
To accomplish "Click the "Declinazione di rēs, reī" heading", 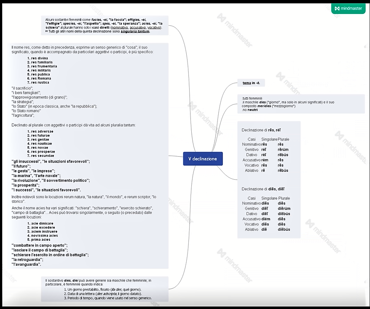I will [261, 130].
